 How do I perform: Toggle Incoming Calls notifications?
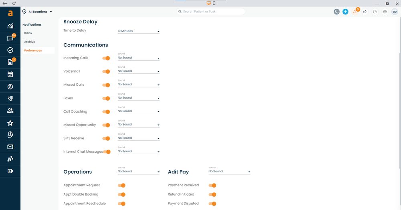106,58
